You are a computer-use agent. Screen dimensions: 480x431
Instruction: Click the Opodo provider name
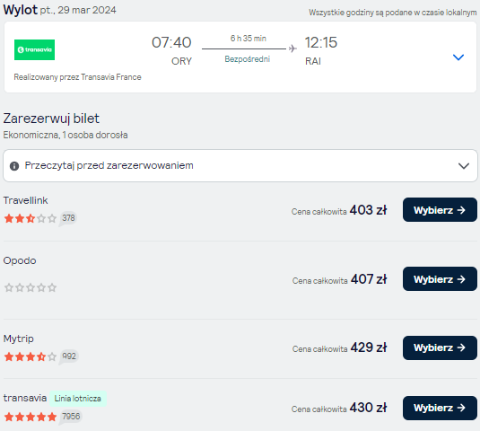[20, 260]
